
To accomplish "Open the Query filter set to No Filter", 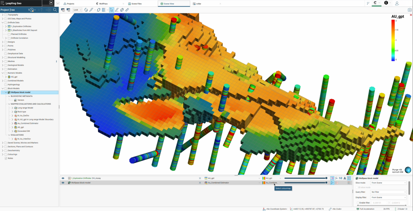I will click(388, 192).
